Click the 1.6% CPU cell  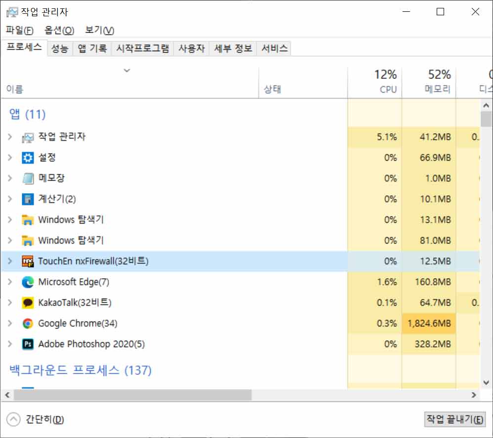click(x=374, y=282)
